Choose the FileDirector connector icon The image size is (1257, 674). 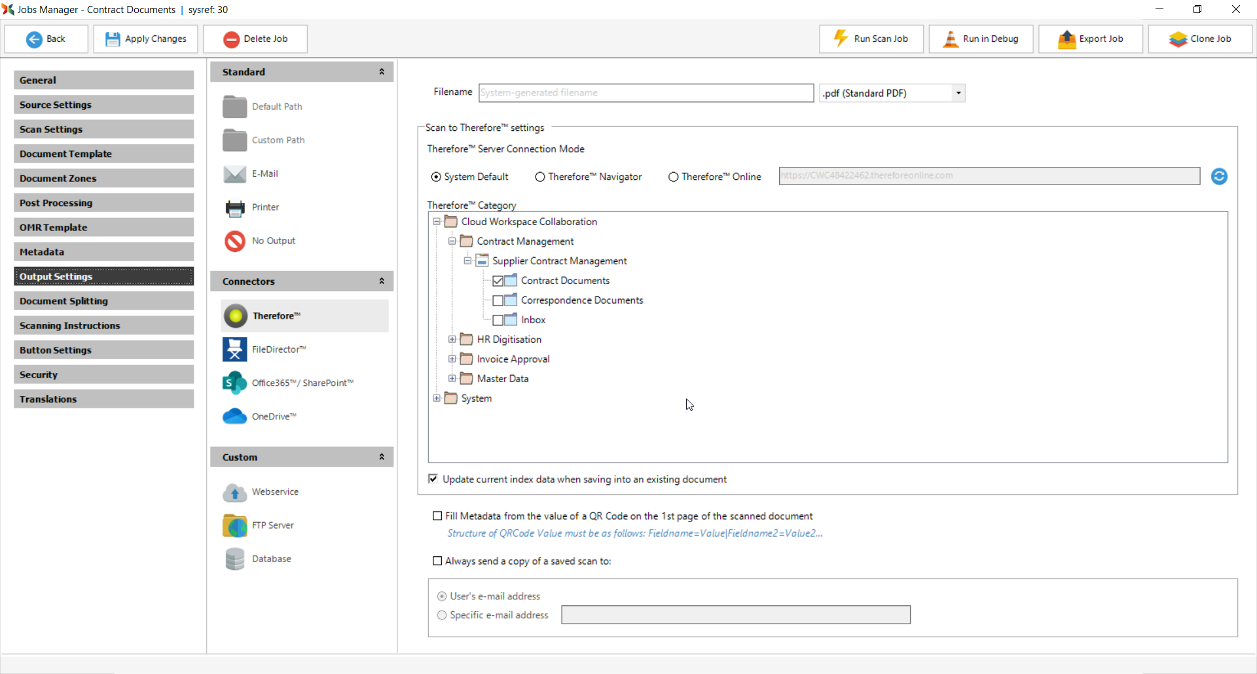[235, 349]
